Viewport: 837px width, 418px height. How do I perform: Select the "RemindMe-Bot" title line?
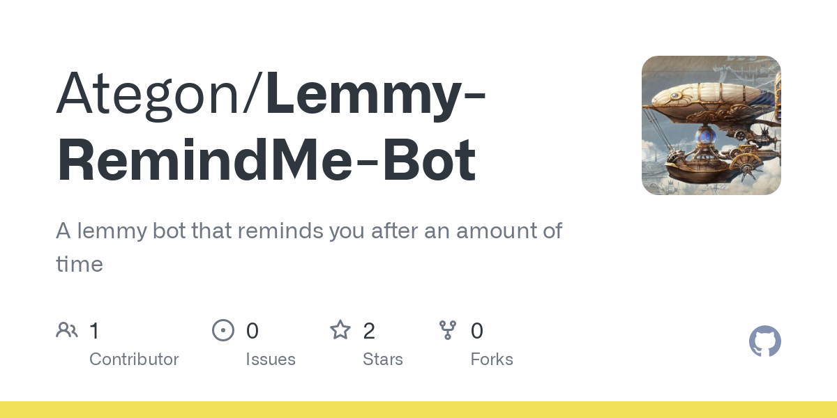(266, 162)
